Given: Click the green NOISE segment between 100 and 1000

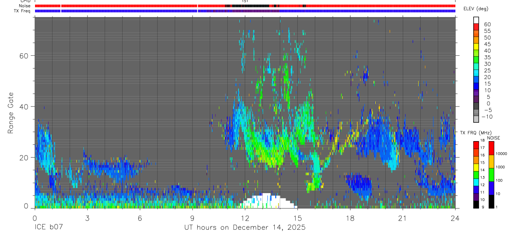Looking at the screenshot, I should point(491,175).
